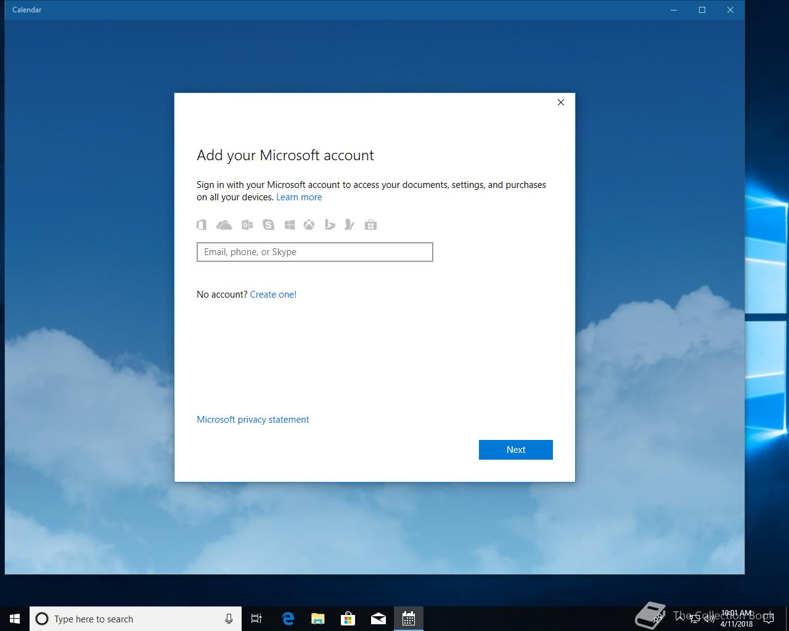Click the Xbox icon in service row
The height and width of the screenshot is (631, 789).
tap(309, 225)
